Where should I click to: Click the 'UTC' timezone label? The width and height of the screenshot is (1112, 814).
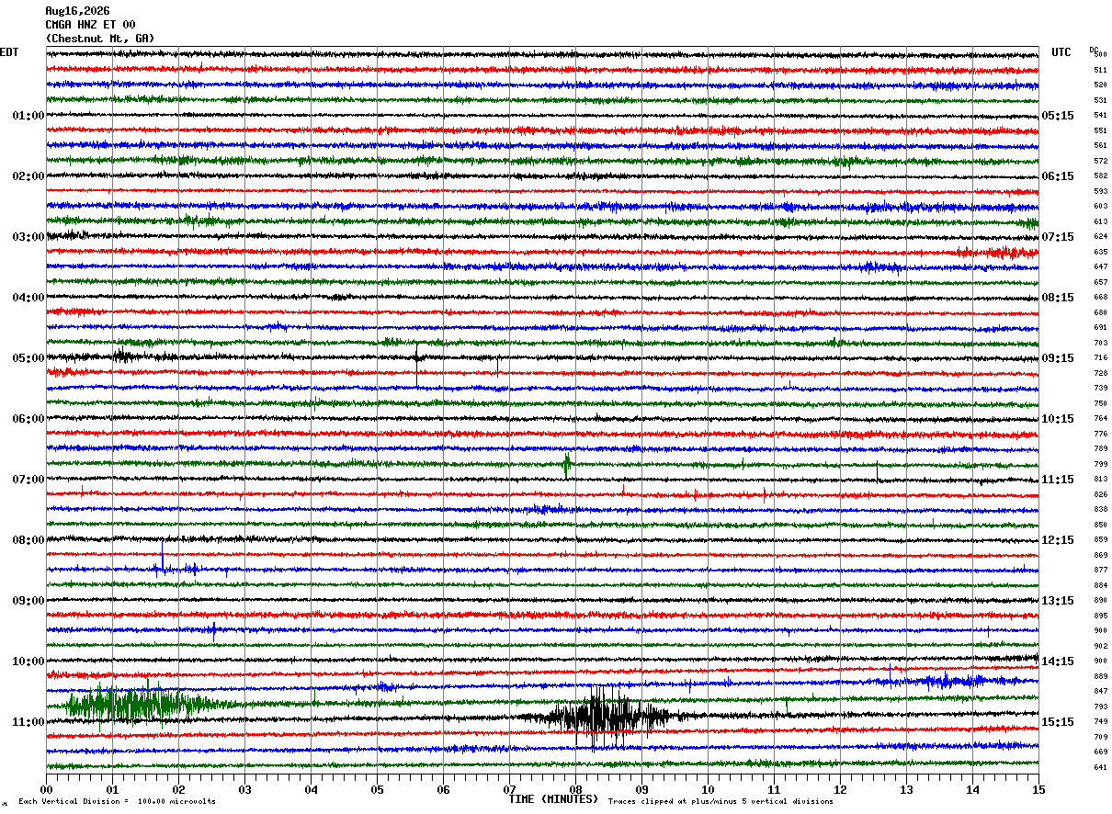point(1061,52)
